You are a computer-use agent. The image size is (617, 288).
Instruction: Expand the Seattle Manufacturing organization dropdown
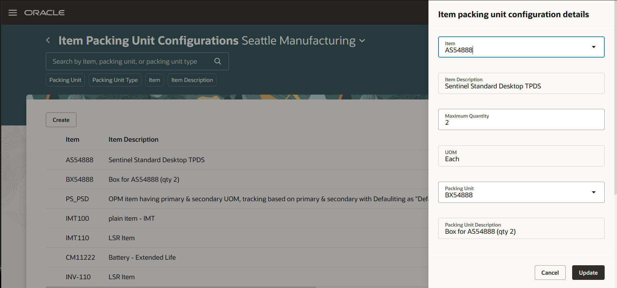pyautogui.click(x=362, y=41)
